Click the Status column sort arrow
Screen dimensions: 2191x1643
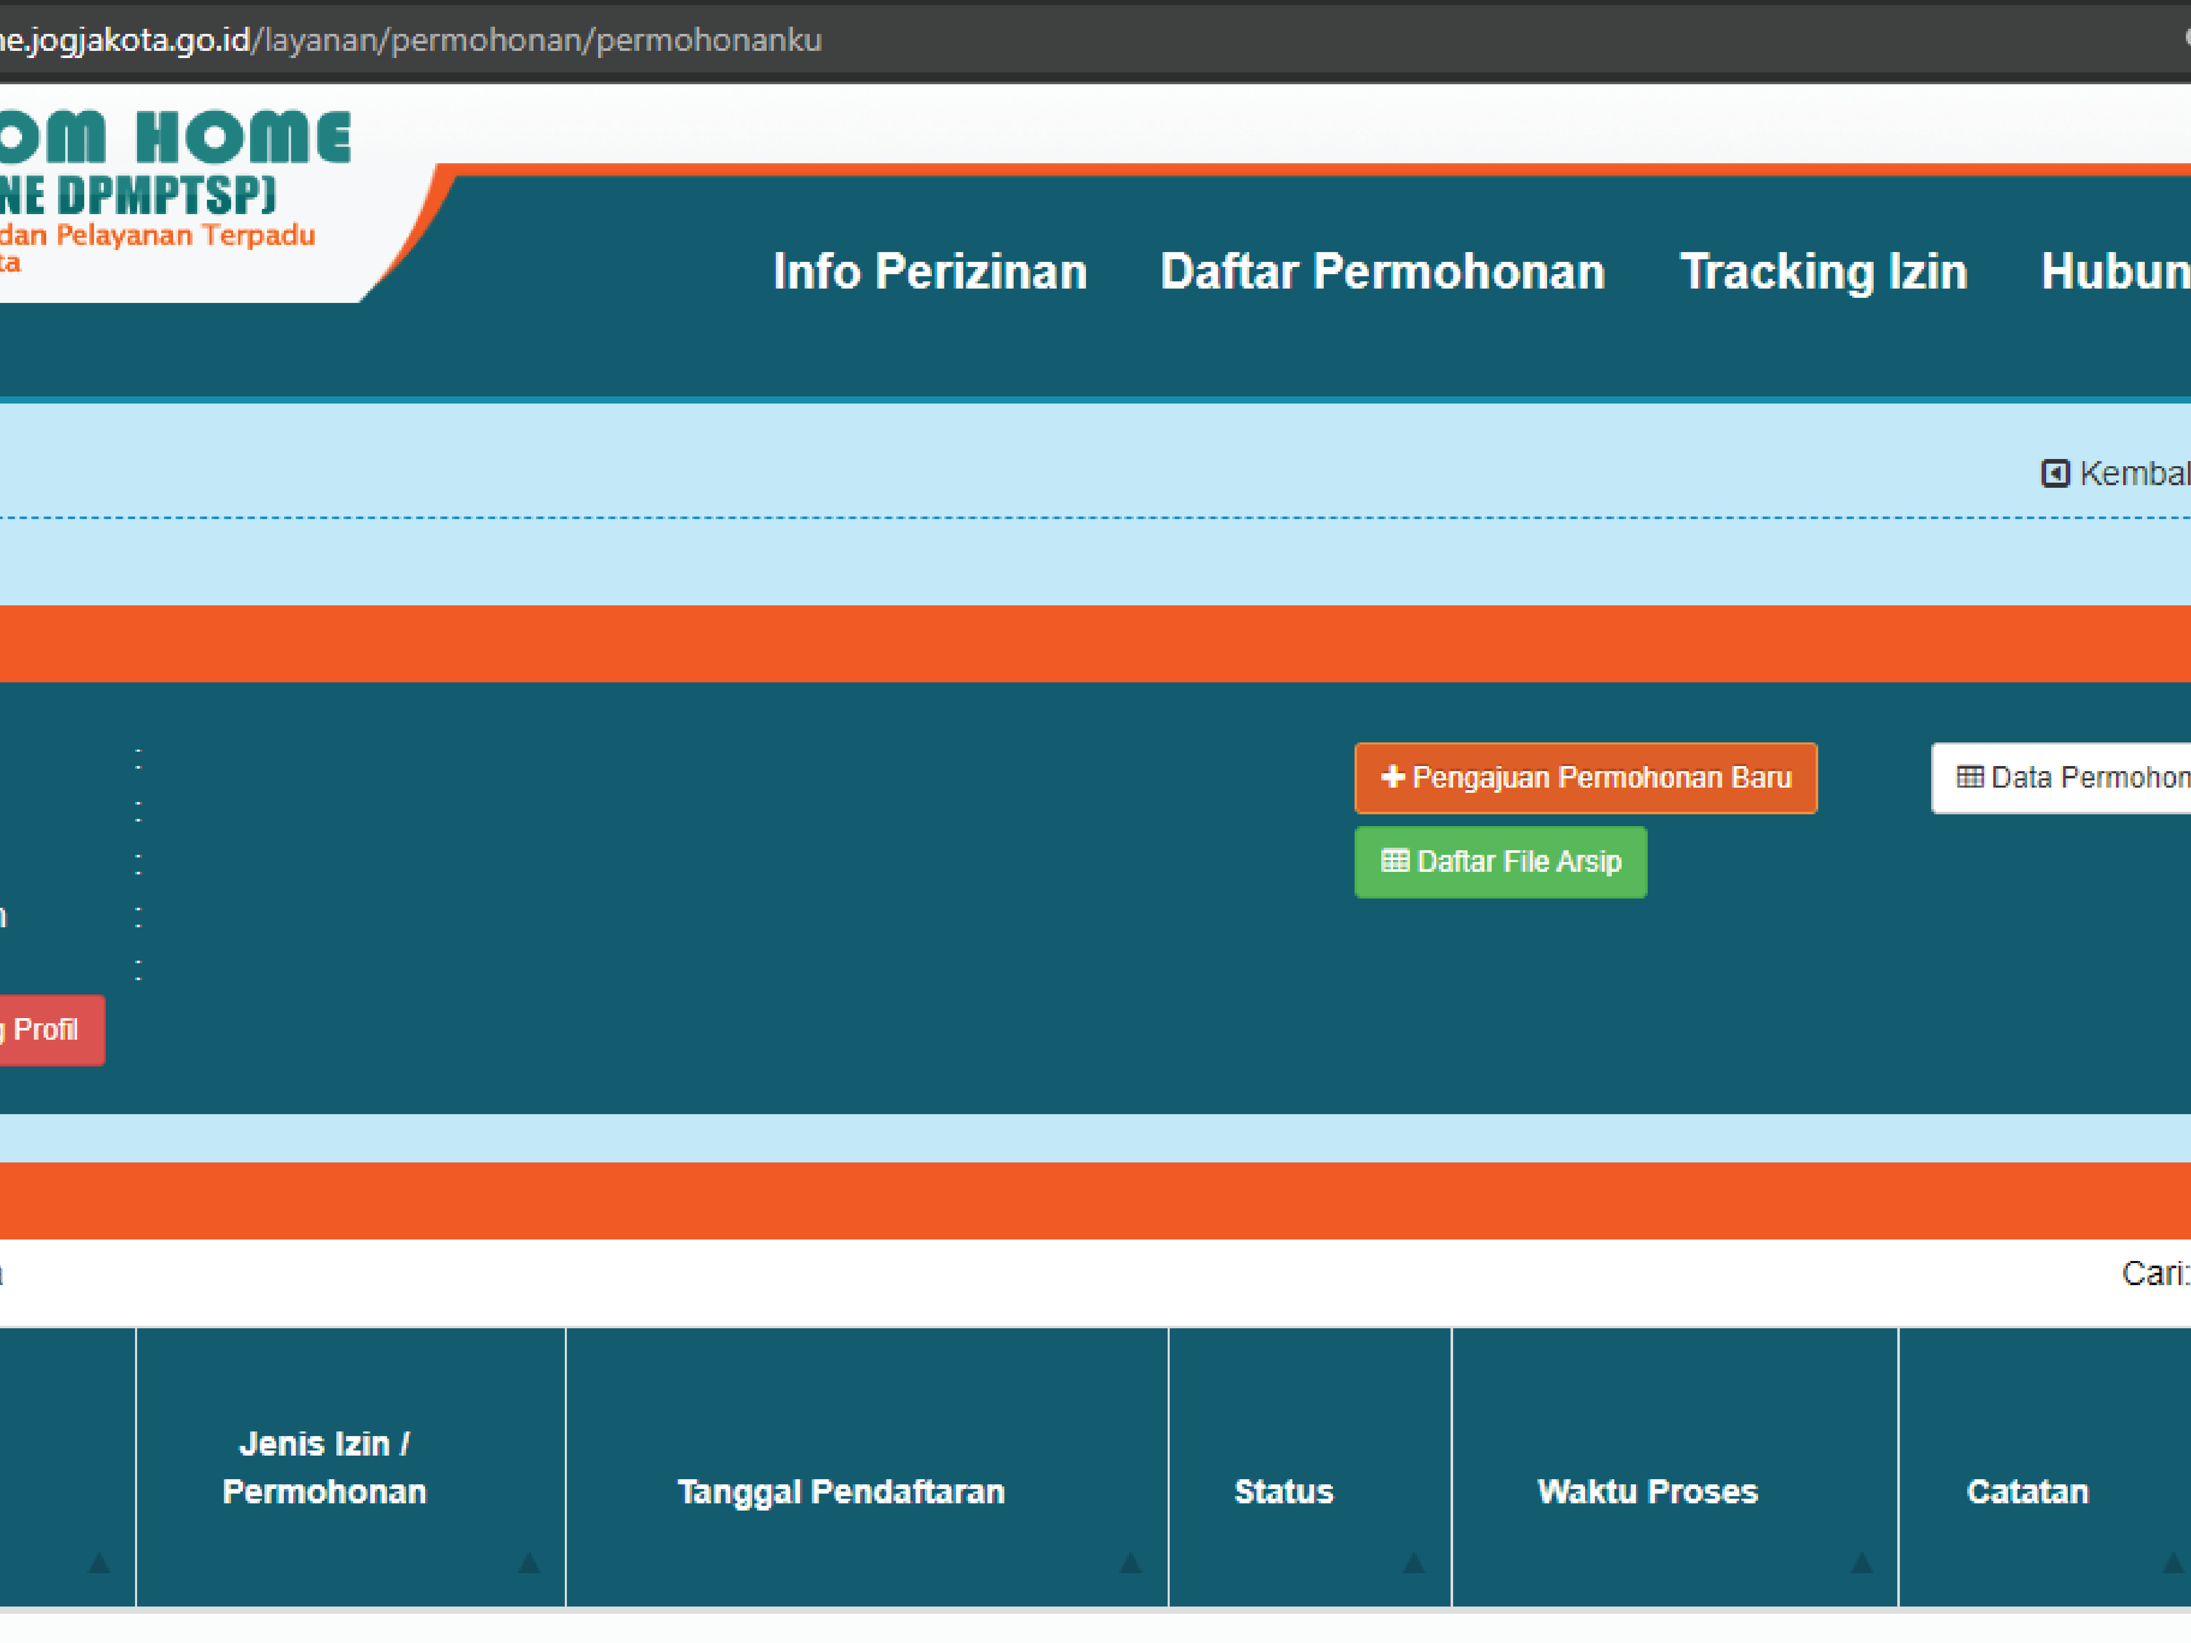1414,1563
